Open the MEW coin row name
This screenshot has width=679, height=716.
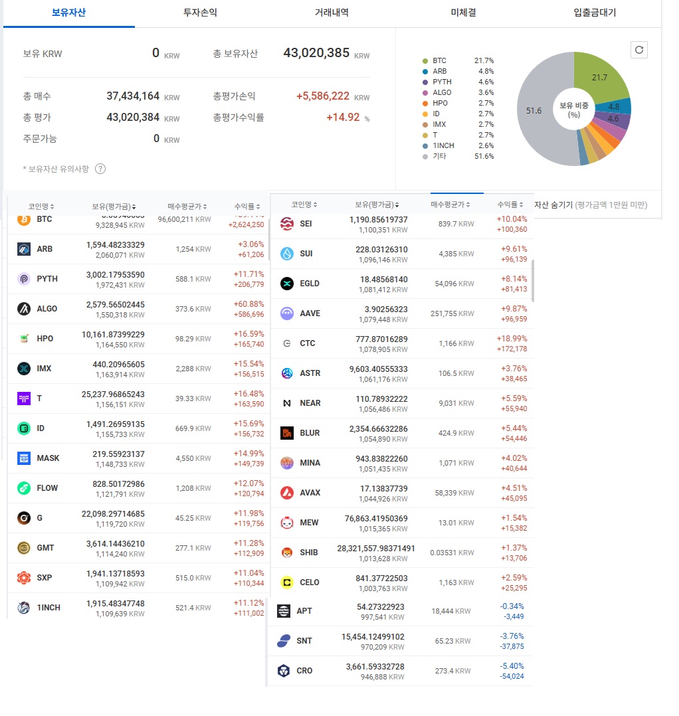pyautogui.click(x=309, y=522)
